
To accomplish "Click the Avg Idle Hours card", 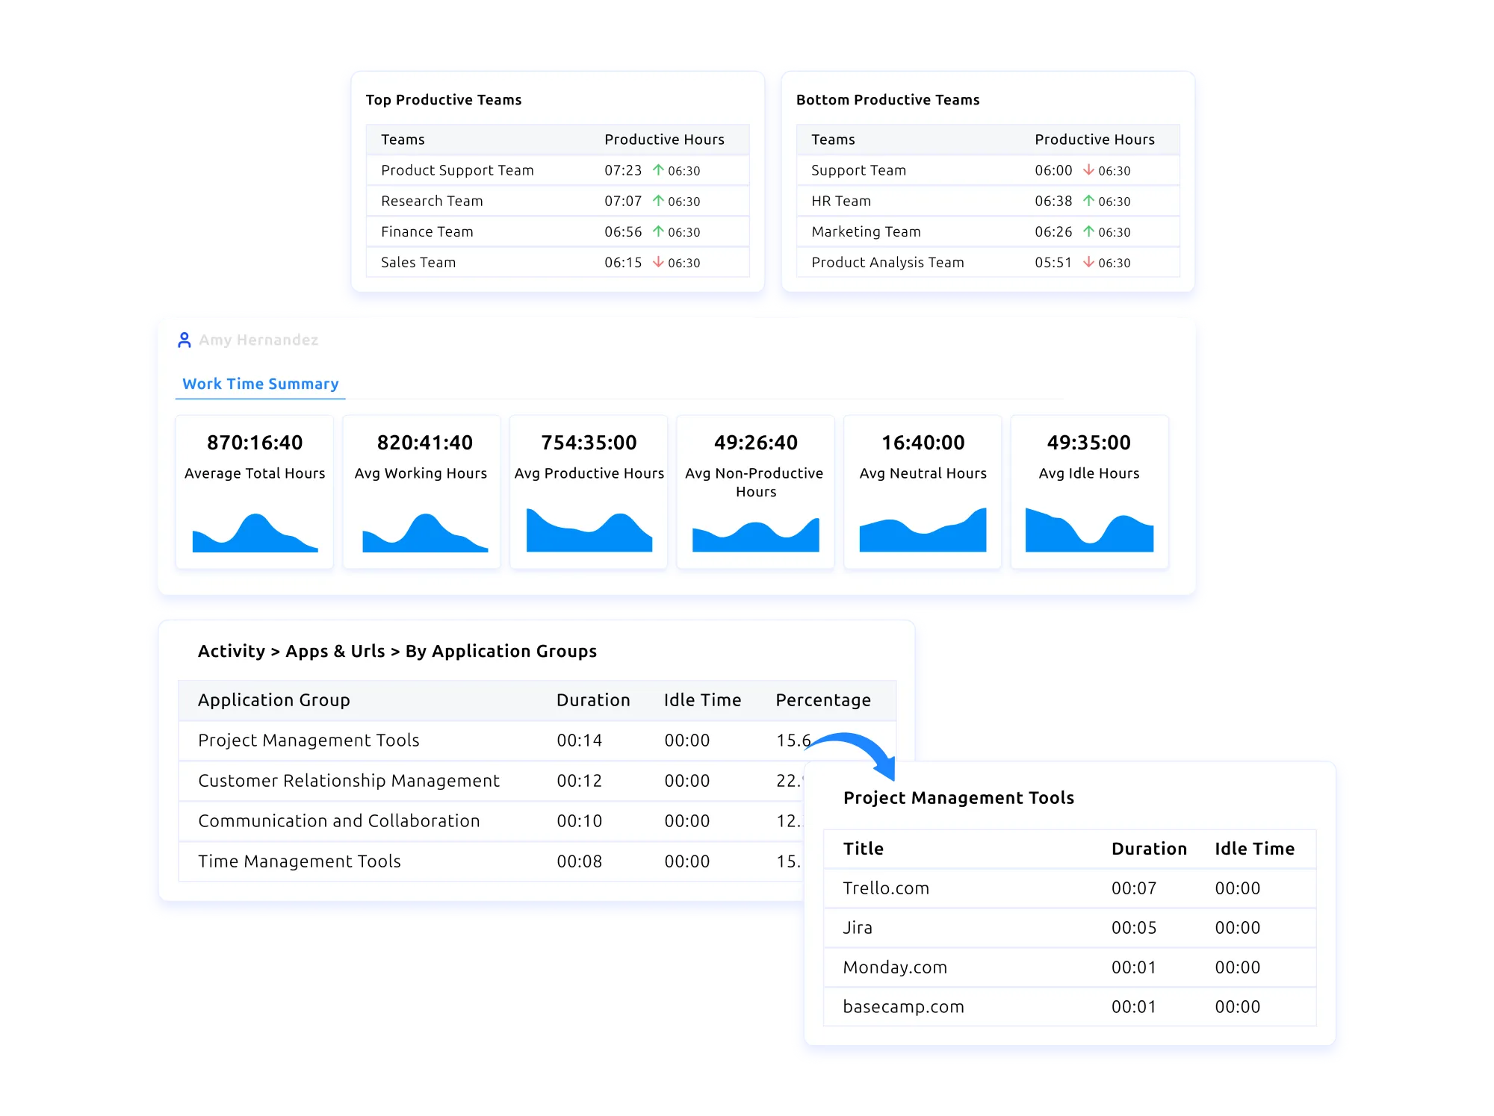I will point(1088,493).
